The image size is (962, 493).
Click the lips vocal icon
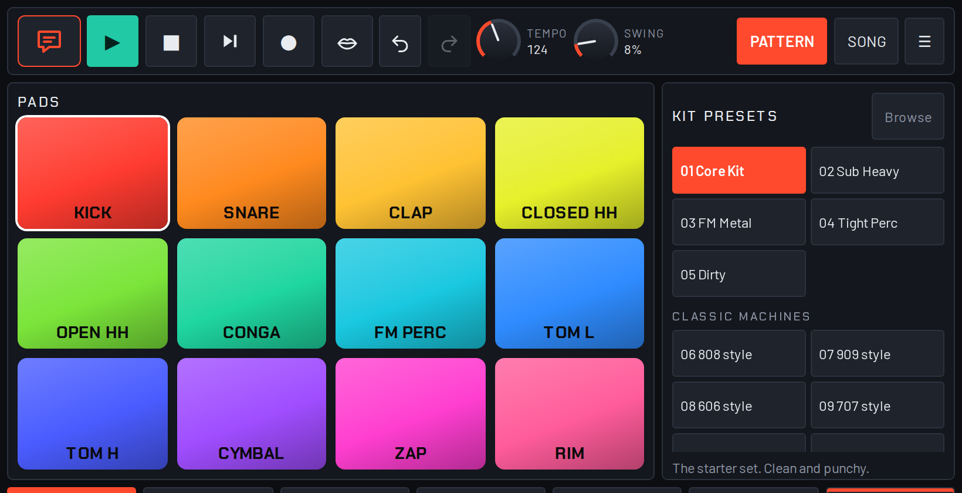pyautogui.click(x=347, y=41)
